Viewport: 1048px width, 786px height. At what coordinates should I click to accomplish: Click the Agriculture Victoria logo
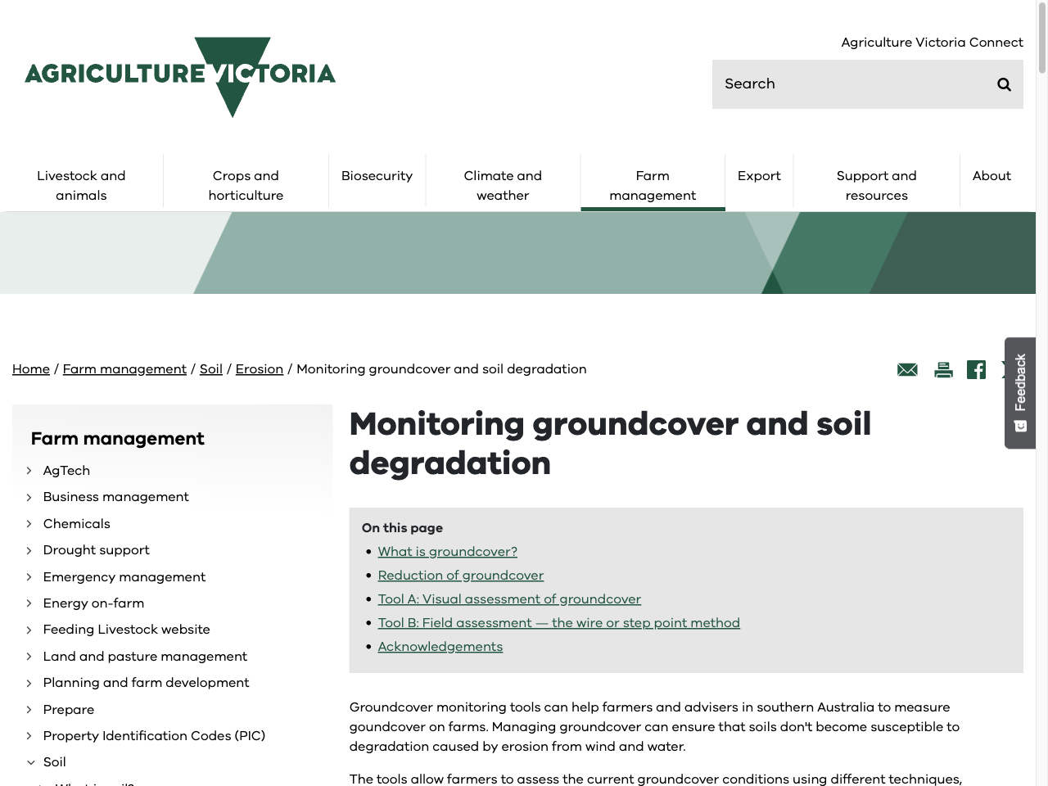pyautogui.click(x=180, y=77)
